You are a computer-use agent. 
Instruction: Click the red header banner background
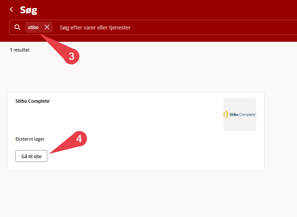(170, 9)
